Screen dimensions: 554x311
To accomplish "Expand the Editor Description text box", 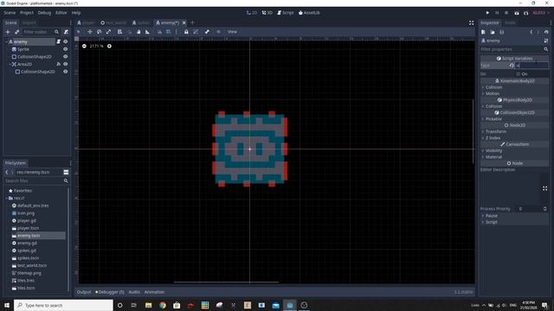I will (x=544, y=188).
